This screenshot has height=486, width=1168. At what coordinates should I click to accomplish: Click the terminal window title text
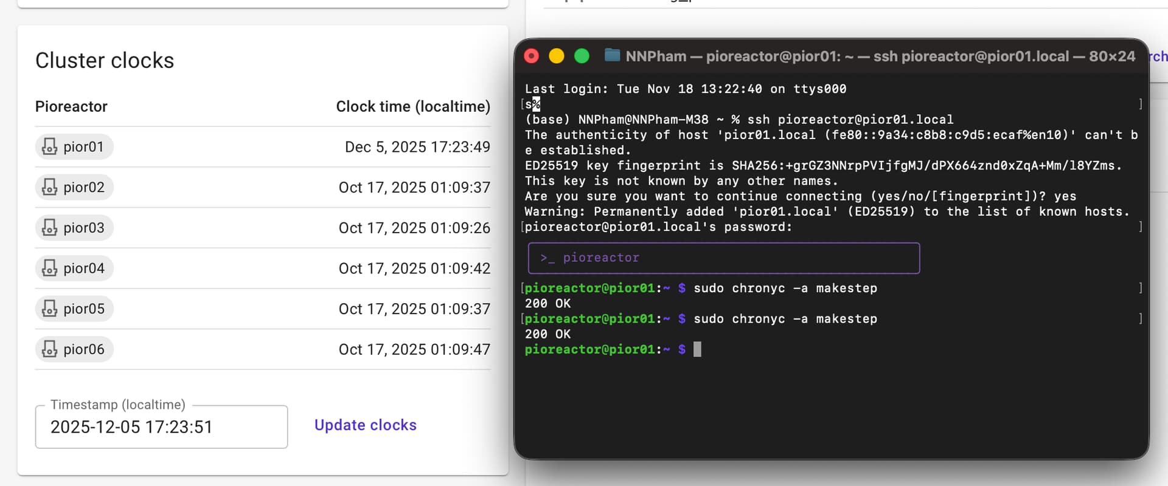tap(880, 56)
